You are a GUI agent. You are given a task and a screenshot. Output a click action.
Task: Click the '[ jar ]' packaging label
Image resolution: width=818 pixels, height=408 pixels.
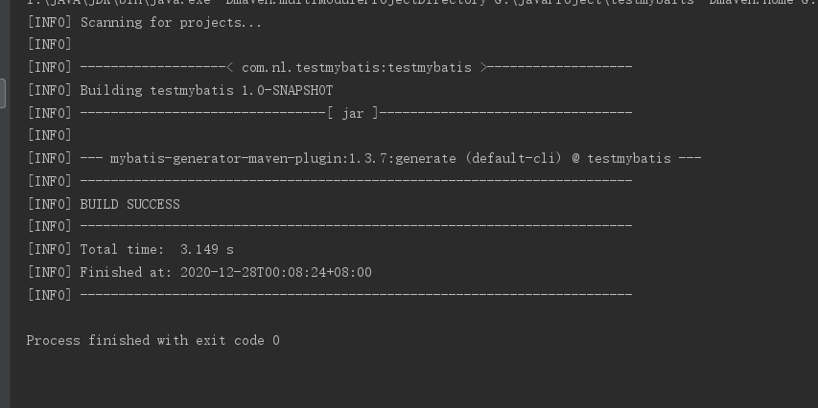point(353,113)
